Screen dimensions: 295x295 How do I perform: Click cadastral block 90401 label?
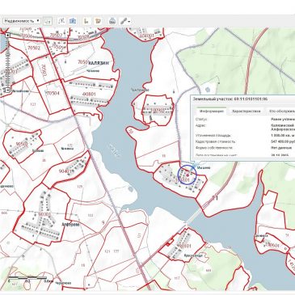[x=65, y=171]
